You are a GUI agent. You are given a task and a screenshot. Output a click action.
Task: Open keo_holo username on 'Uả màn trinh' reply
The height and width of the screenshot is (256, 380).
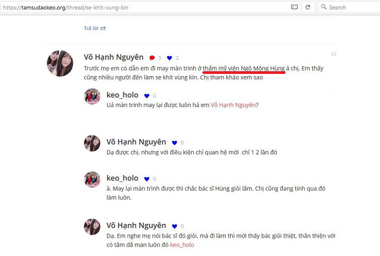(122, 95)
